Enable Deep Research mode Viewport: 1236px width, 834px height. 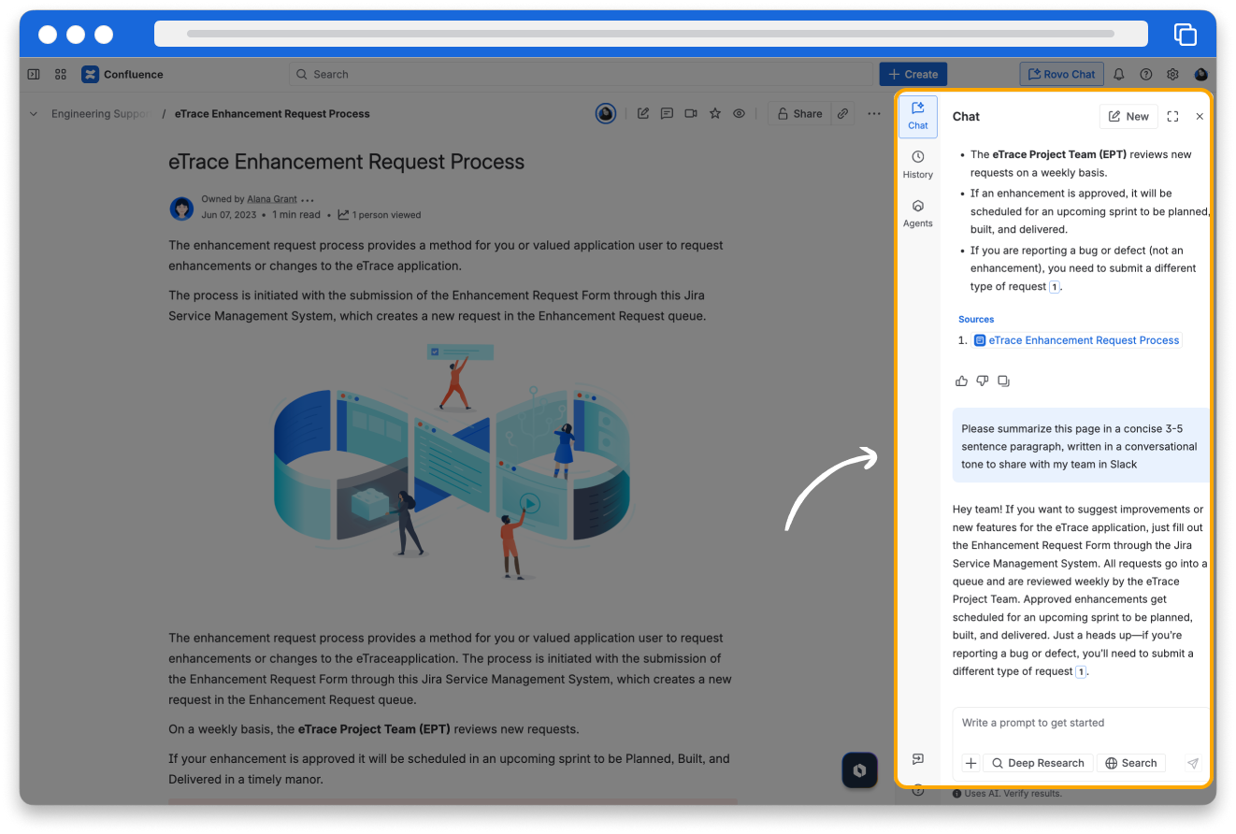pyautogui.click(x=1038, y=763)
